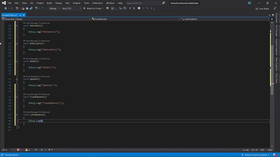
Task: Click Attach to Unity button
Action: 92,8
